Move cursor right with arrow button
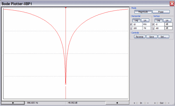 pyautogui.click(x=117, y=103)
